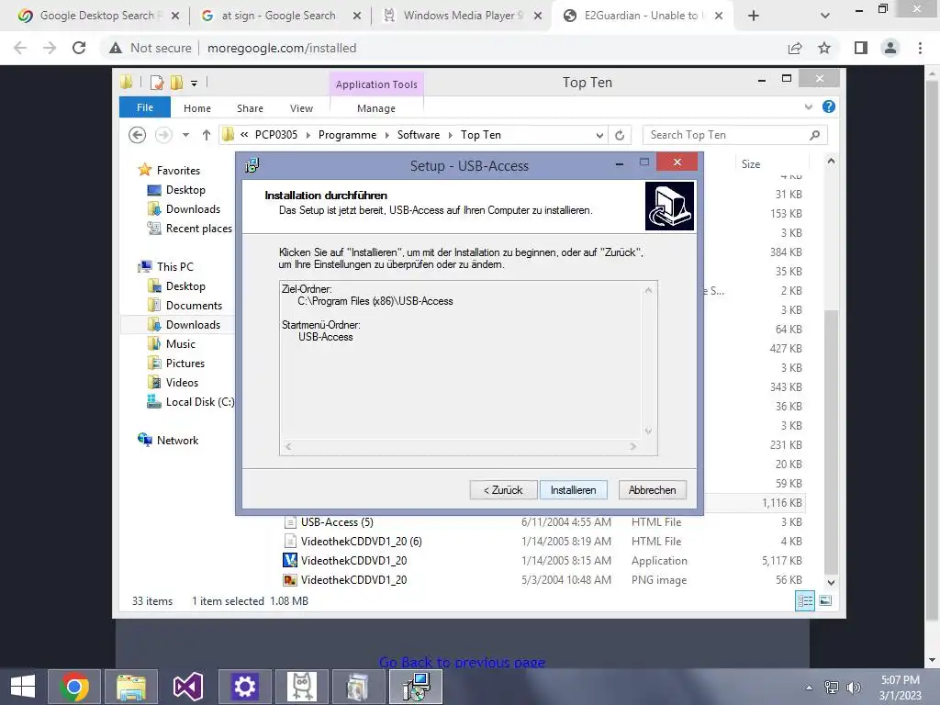Click the New folder quick access icon
This screenshot has height=705, width=940.
[176, 83]
